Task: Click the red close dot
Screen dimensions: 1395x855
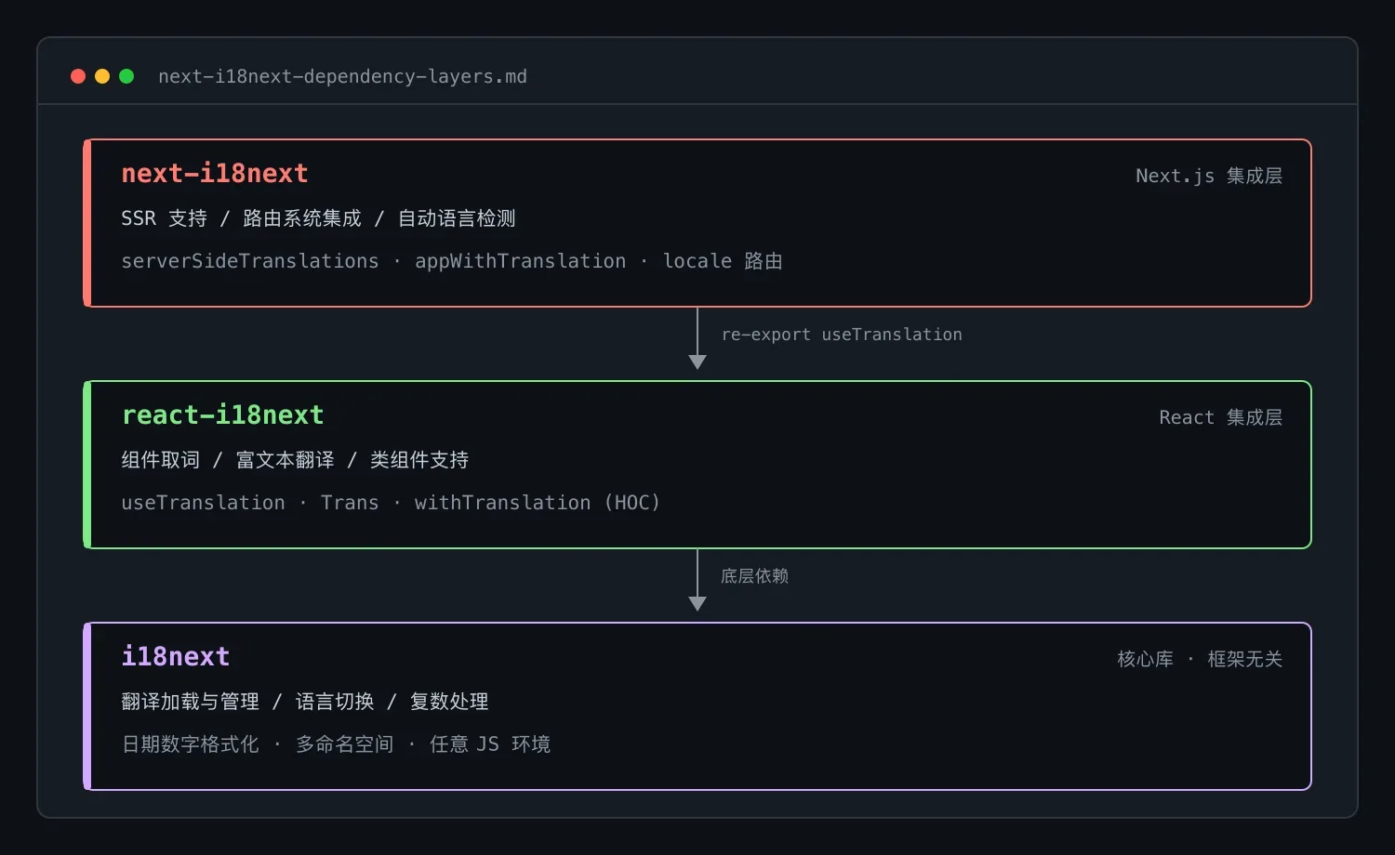Action: pos(78,76)
